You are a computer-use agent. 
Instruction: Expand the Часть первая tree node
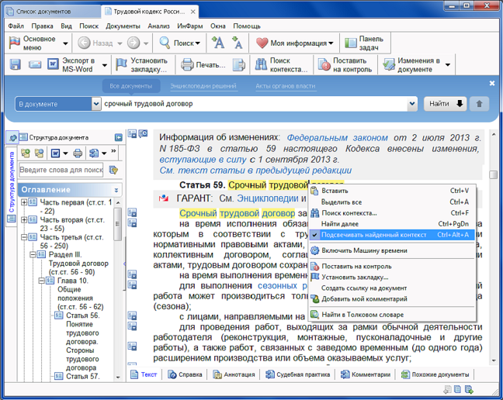pyautogui.click(x=24, y=203)
